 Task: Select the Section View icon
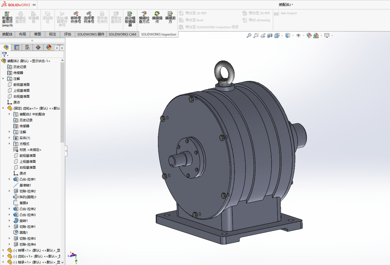tap(270, 35)
